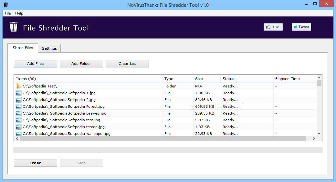Click the Facebook Like button
This screenshot has height=182, width=336.
coord(273,27)
